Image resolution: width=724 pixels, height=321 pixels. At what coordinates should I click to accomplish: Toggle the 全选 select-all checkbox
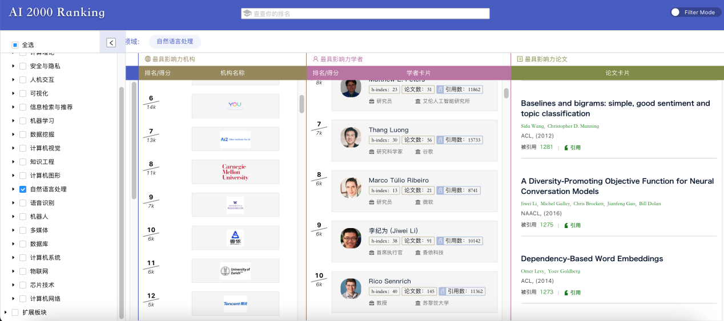coord(15,44)
